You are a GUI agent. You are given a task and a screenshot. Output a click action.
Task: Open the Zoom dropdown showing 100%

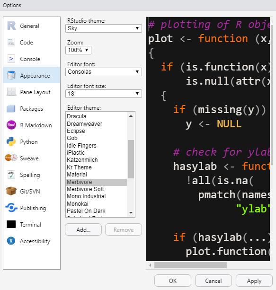(78, 50)
